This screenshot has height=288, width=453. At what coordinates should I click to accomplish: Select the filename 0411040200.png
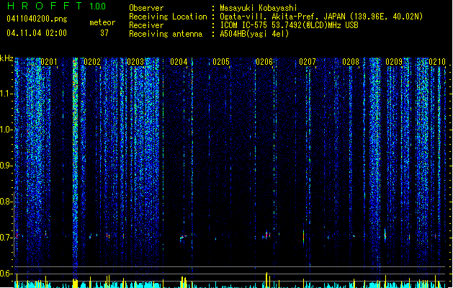click(37, 19)
